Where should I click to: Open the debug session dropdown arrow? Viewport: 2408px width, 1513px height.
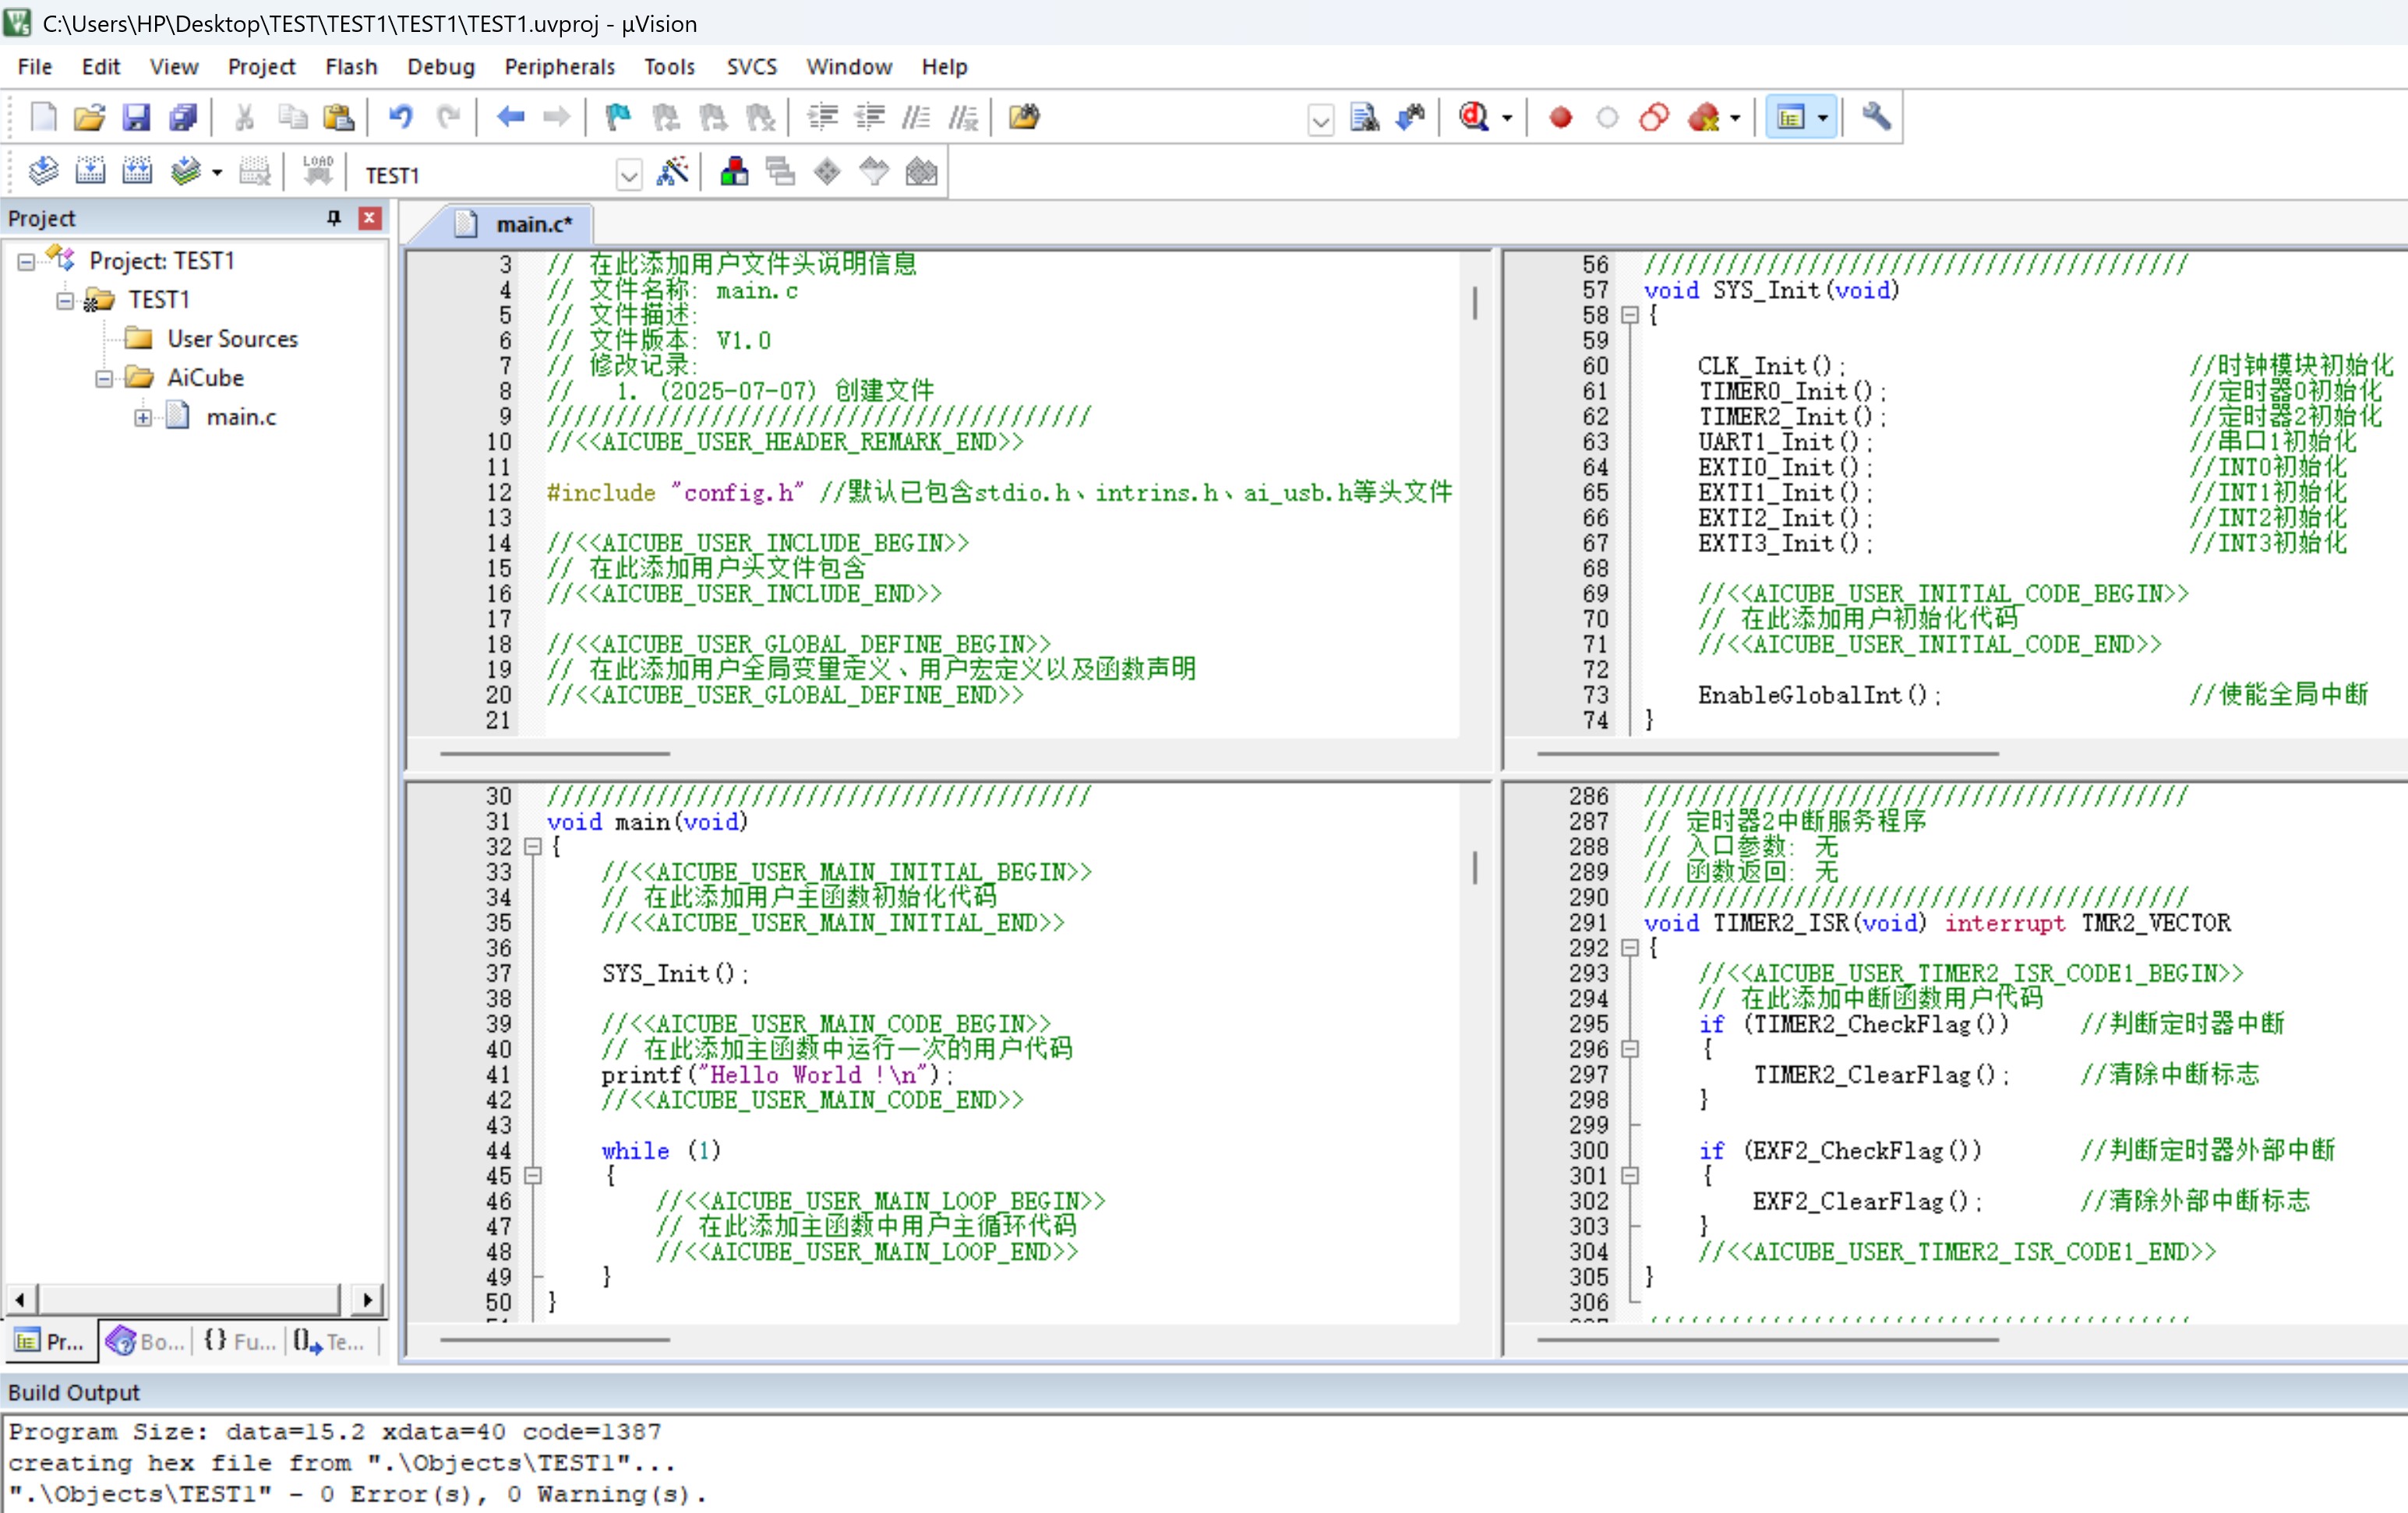coord(1507,118)
